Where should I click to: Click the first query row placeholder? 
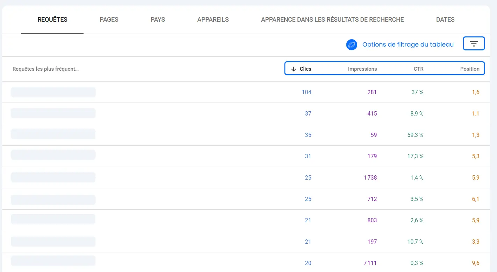[x=53, y=92]
